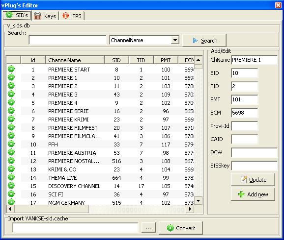Select the PREMIERE SERIE channel name
284x240 pixels.
point(68,111)
